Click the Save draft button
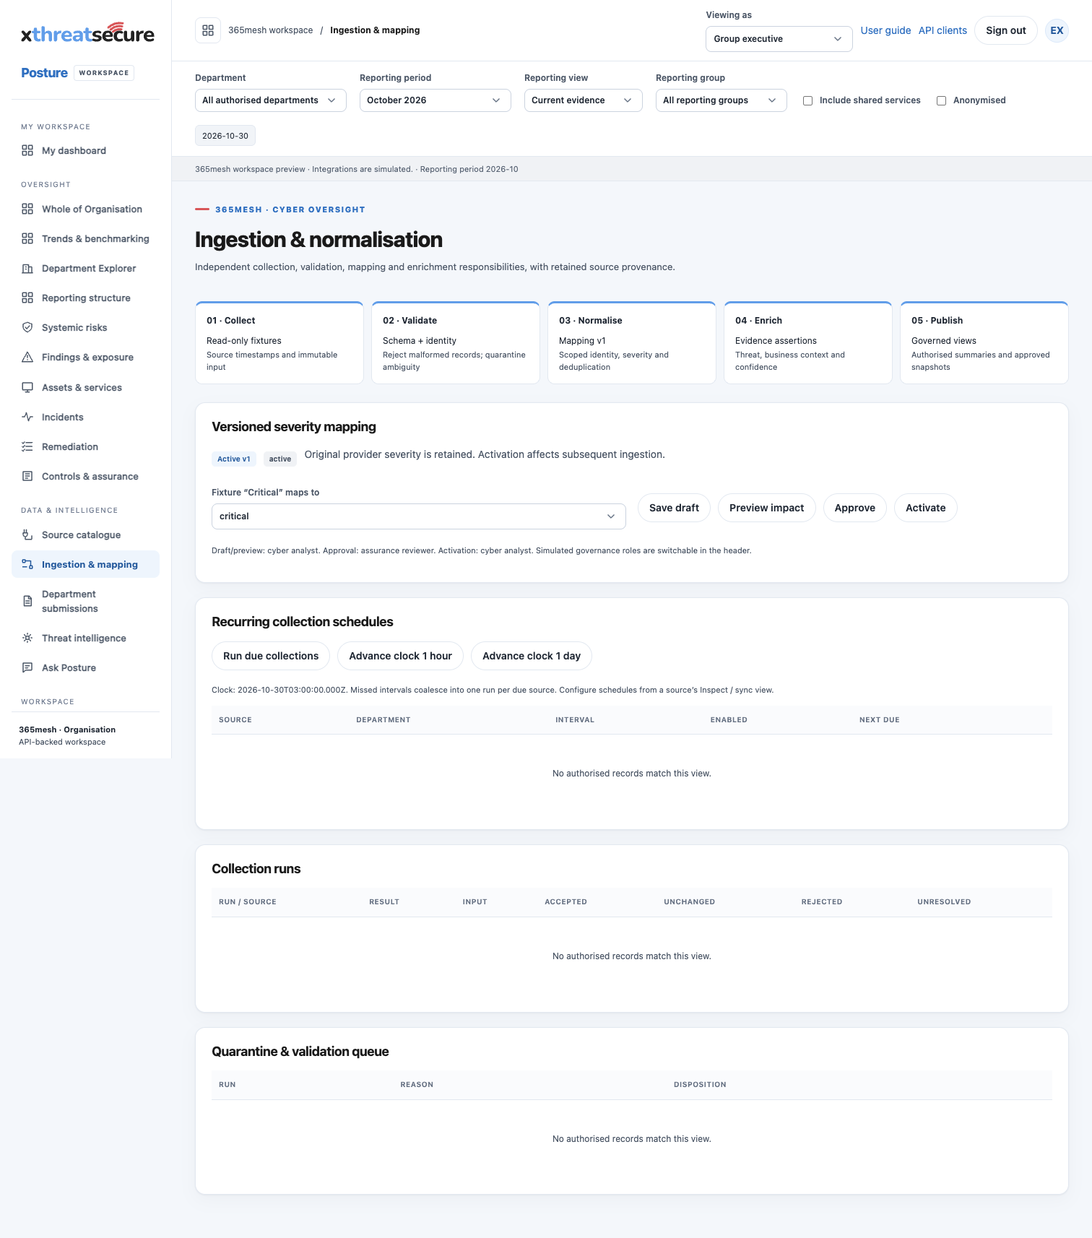Screen dimensions: 1092x1238 pyautogui.click(x=674, y=508)
